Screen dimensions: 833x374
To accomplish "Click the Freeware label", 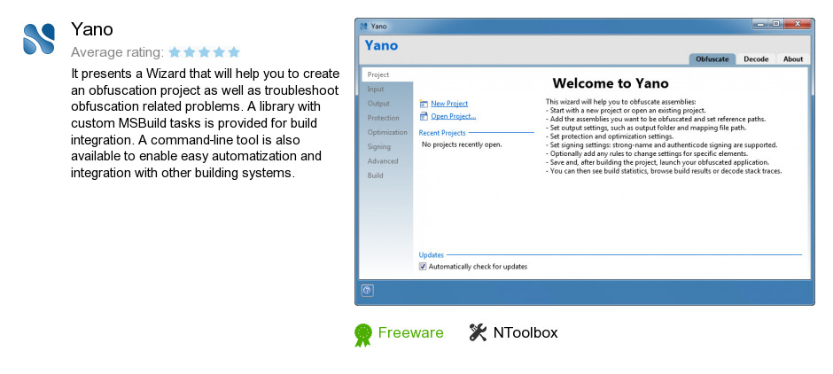I will click(410, 332).
